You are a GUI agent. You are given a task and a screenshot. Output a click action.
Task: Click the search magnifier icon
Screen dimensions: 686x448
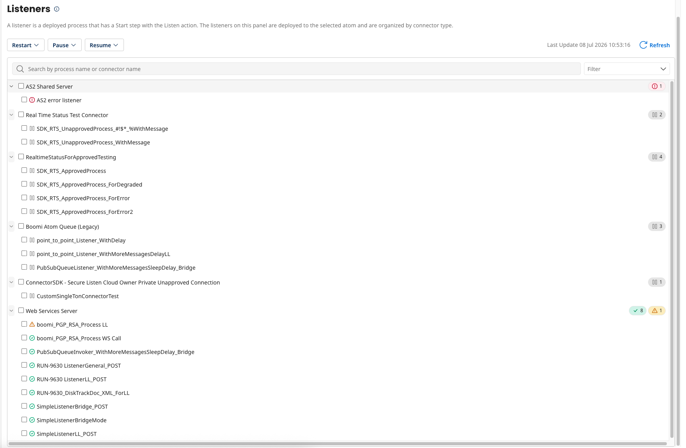[x=20, y=69]
